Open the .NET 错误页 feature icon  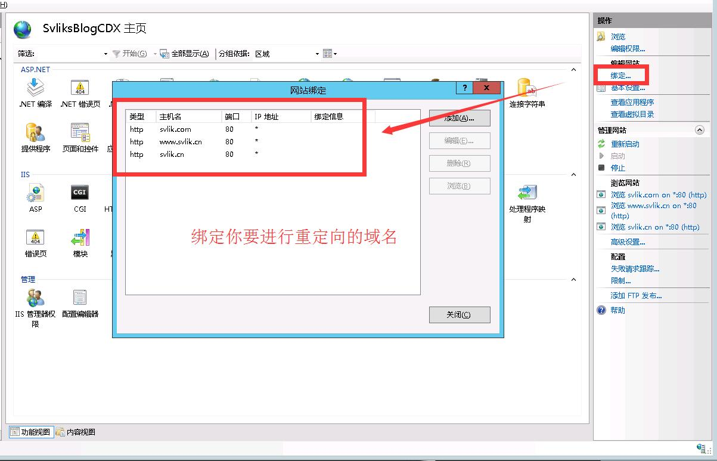pos(80,91)
